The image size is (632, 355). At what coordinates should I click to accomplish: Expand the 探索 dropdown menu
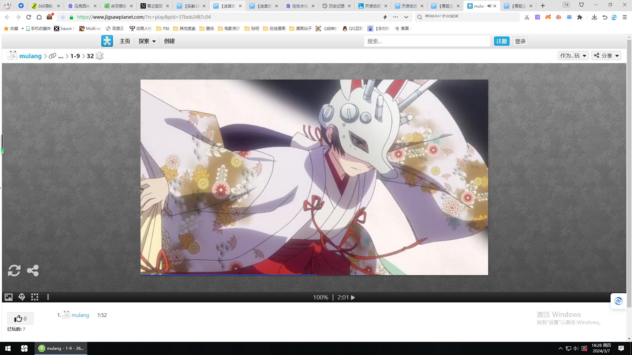147,41
